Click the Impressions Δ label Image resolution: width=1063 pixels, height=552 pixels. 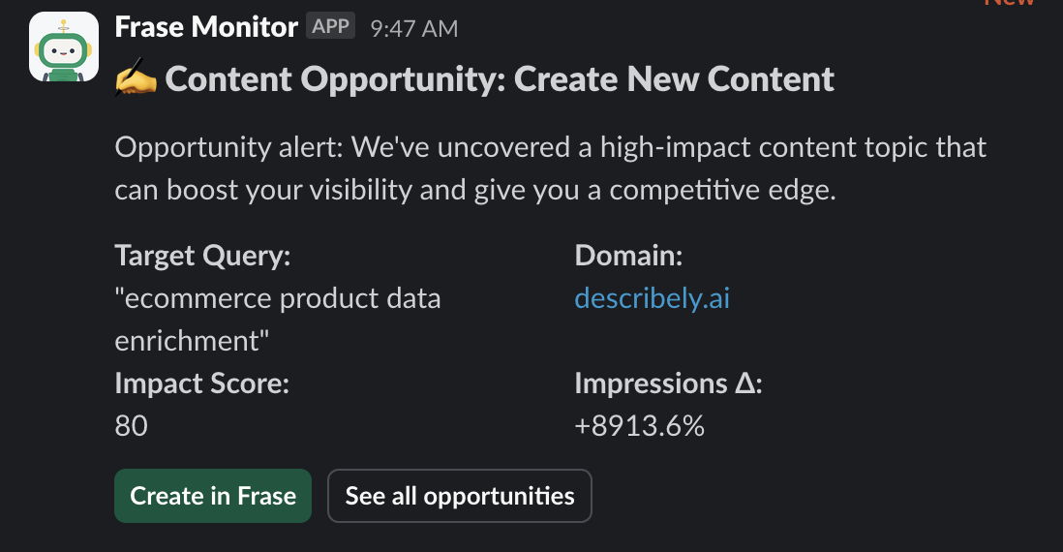point(669,383)
